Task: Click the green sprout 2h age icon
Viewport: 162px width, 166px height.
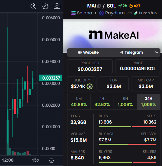Action: (x=120, y=6)
